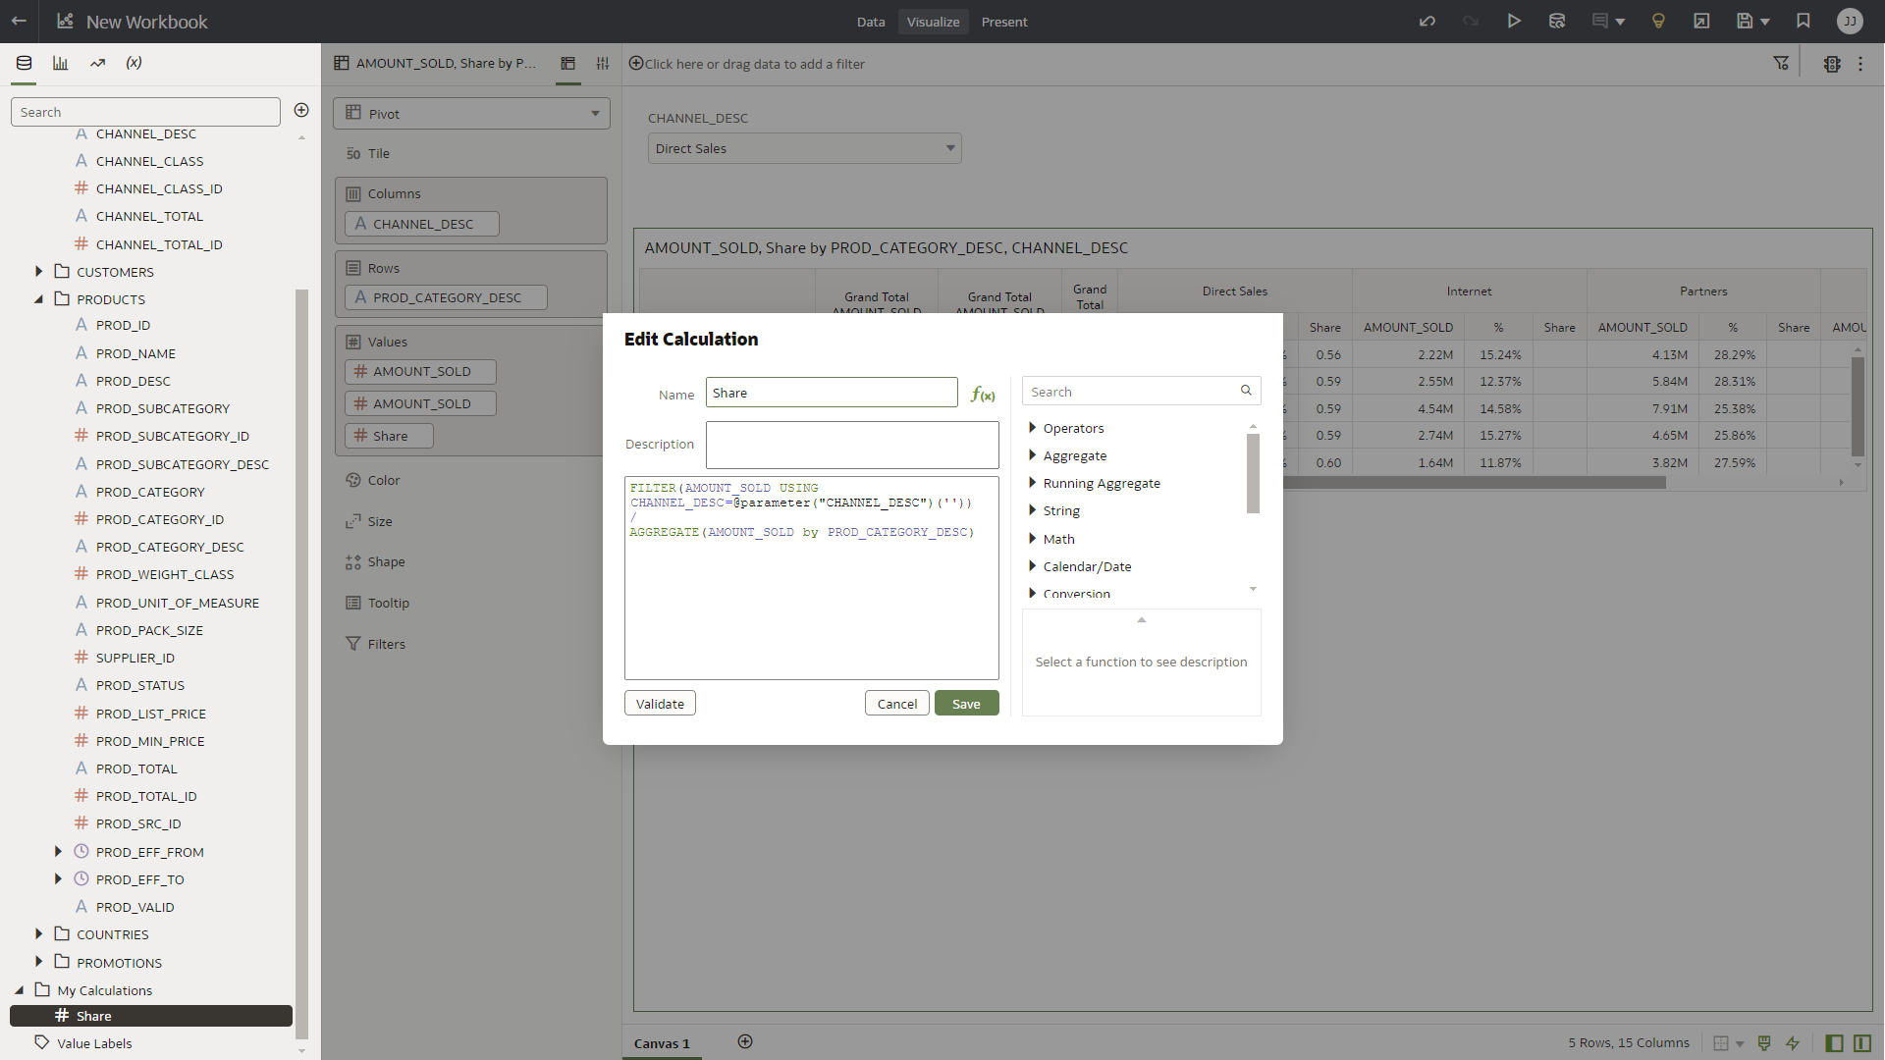This screenshot has height=1060, width=1885.
Task: Expand the Aggregate function category
Action: click(x=1032, y=455)
